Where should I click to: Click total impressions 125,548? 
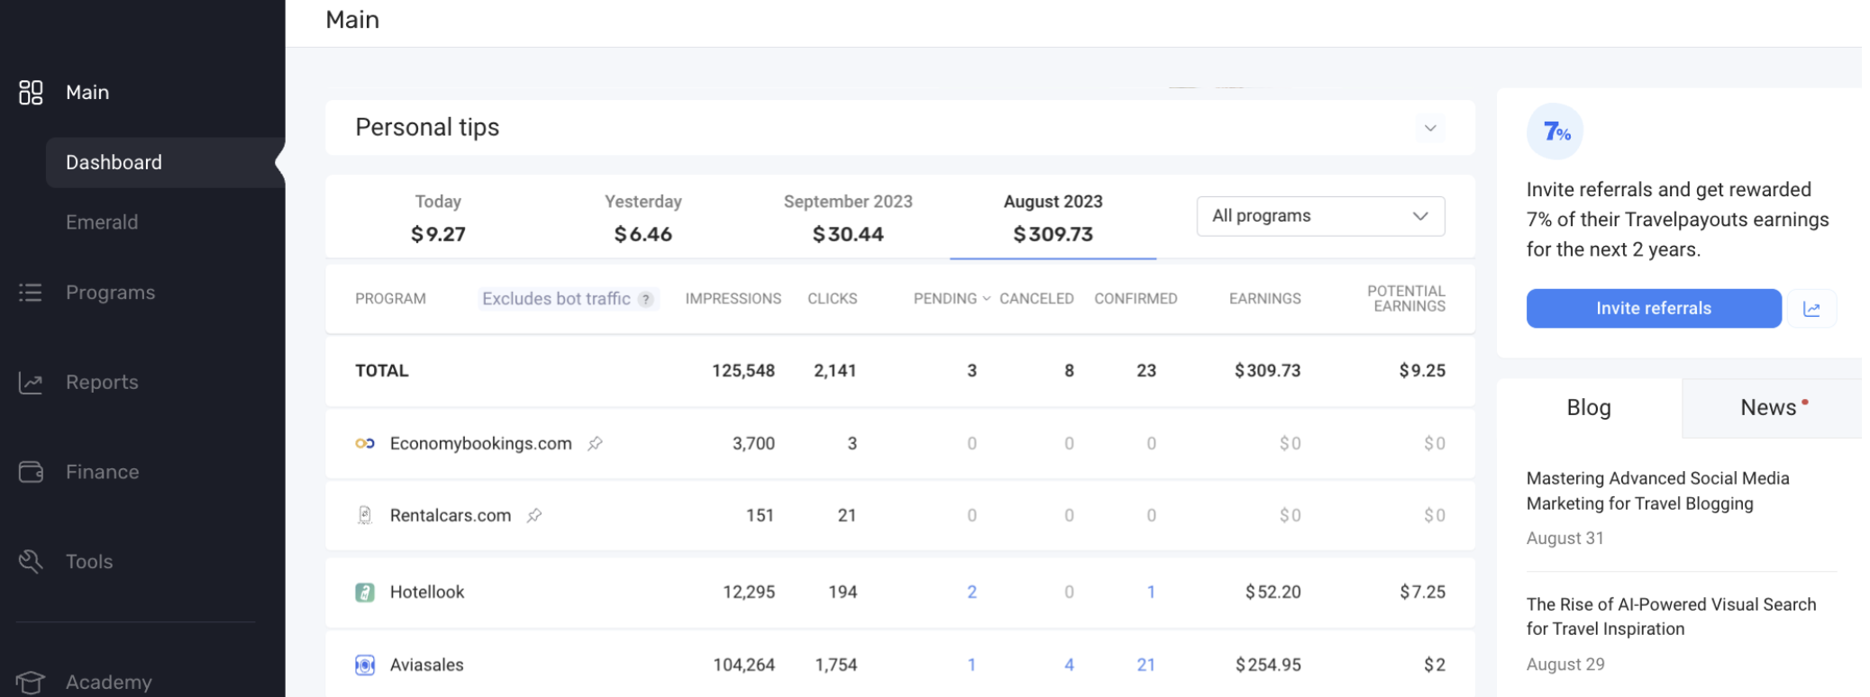click(x=743, y=370)
